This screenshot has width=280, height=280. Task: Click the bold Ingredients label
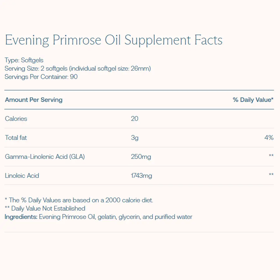(x=21, y=217)
